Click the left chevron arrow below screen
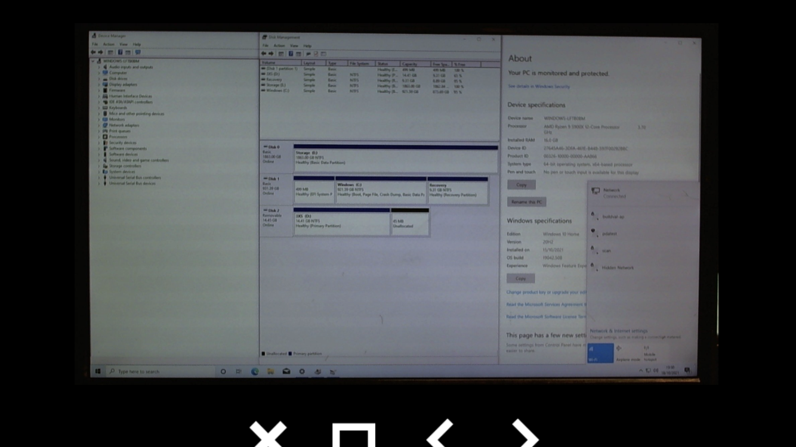 point(440,434)
